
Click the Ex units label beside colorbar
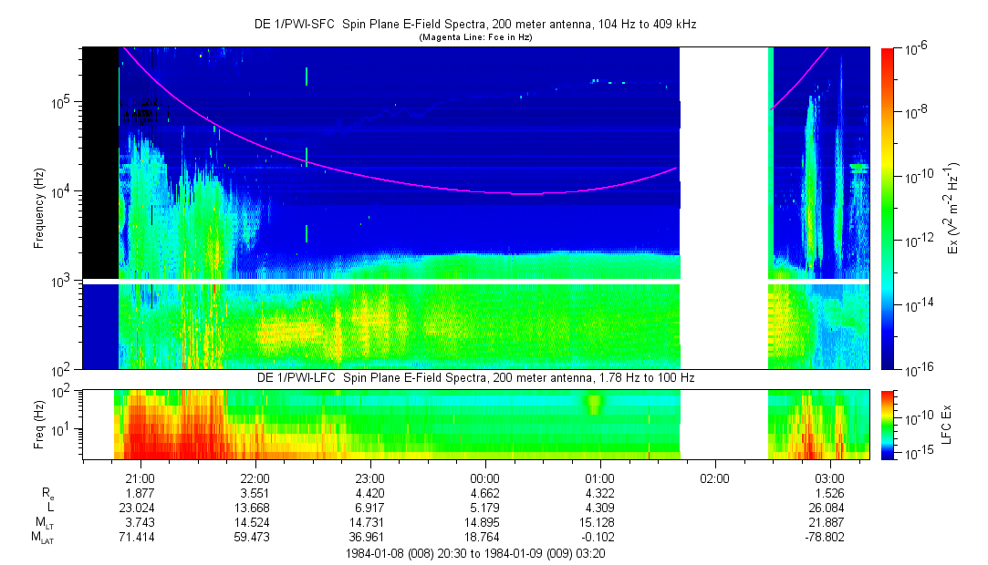tap(954, 208)
